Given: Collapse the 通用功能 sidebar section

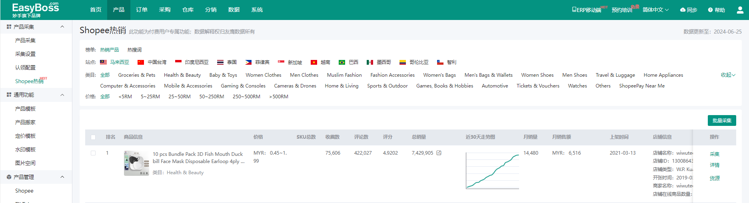Looking at the screenshot, I should point(62,95).
